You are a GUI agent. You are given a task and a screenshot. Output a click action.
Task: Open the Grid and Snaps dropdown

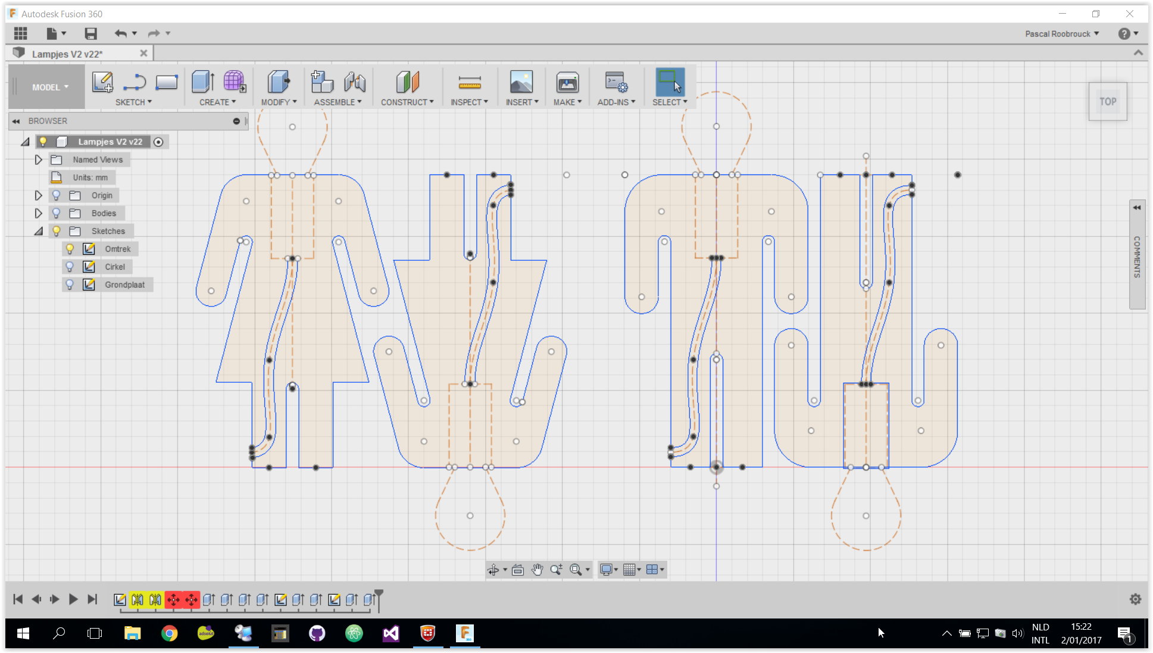point(632,570)
